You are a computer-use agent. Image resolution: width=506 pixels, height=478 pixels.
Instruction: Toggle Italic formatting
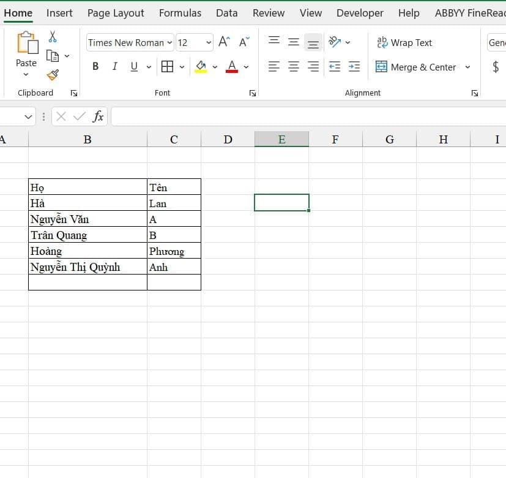coord(114,67)
